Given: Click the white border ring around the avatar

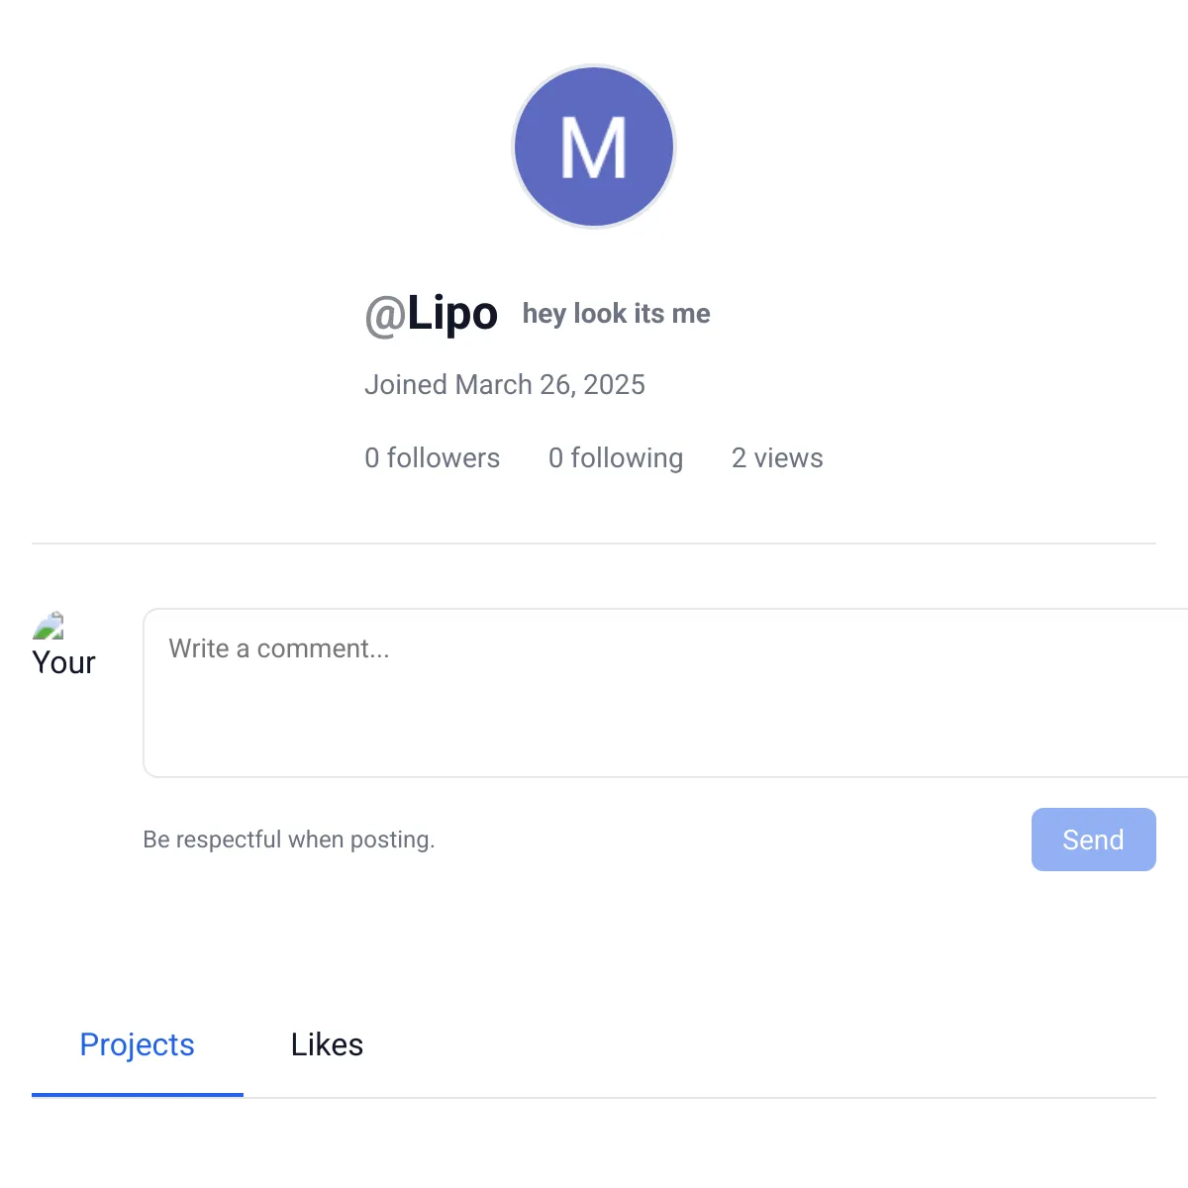Looking at the screenshot, I should click(x=593, y=65).
